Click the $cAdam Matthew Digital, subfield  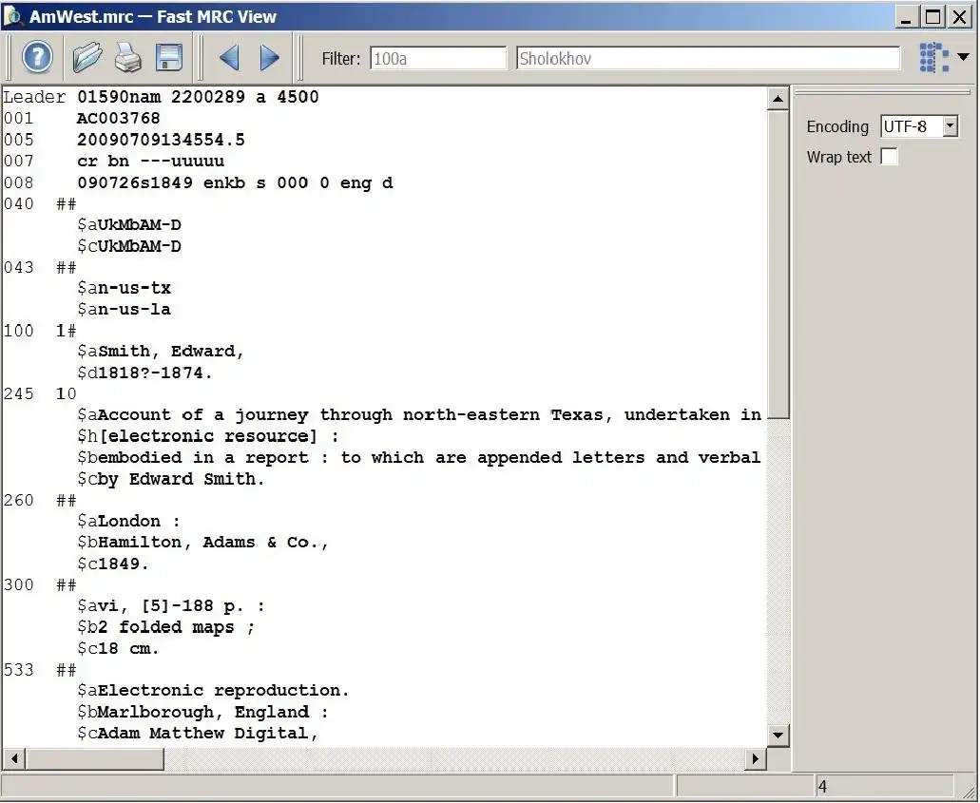[x=198, y=733]
